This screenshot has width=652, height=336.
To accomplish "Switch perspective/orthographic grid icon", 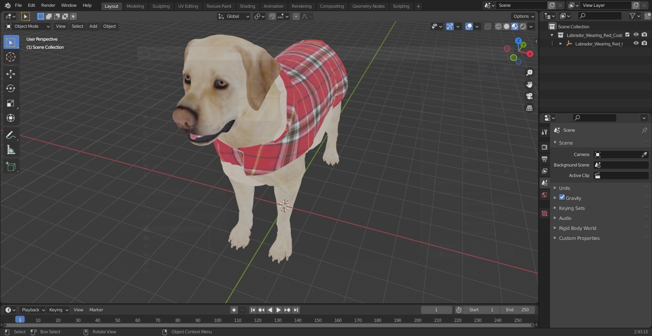I will click(529, 108).
